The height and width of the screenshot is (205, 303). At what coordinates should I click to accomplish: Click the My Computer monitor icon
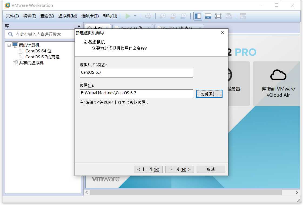point(15,45)
